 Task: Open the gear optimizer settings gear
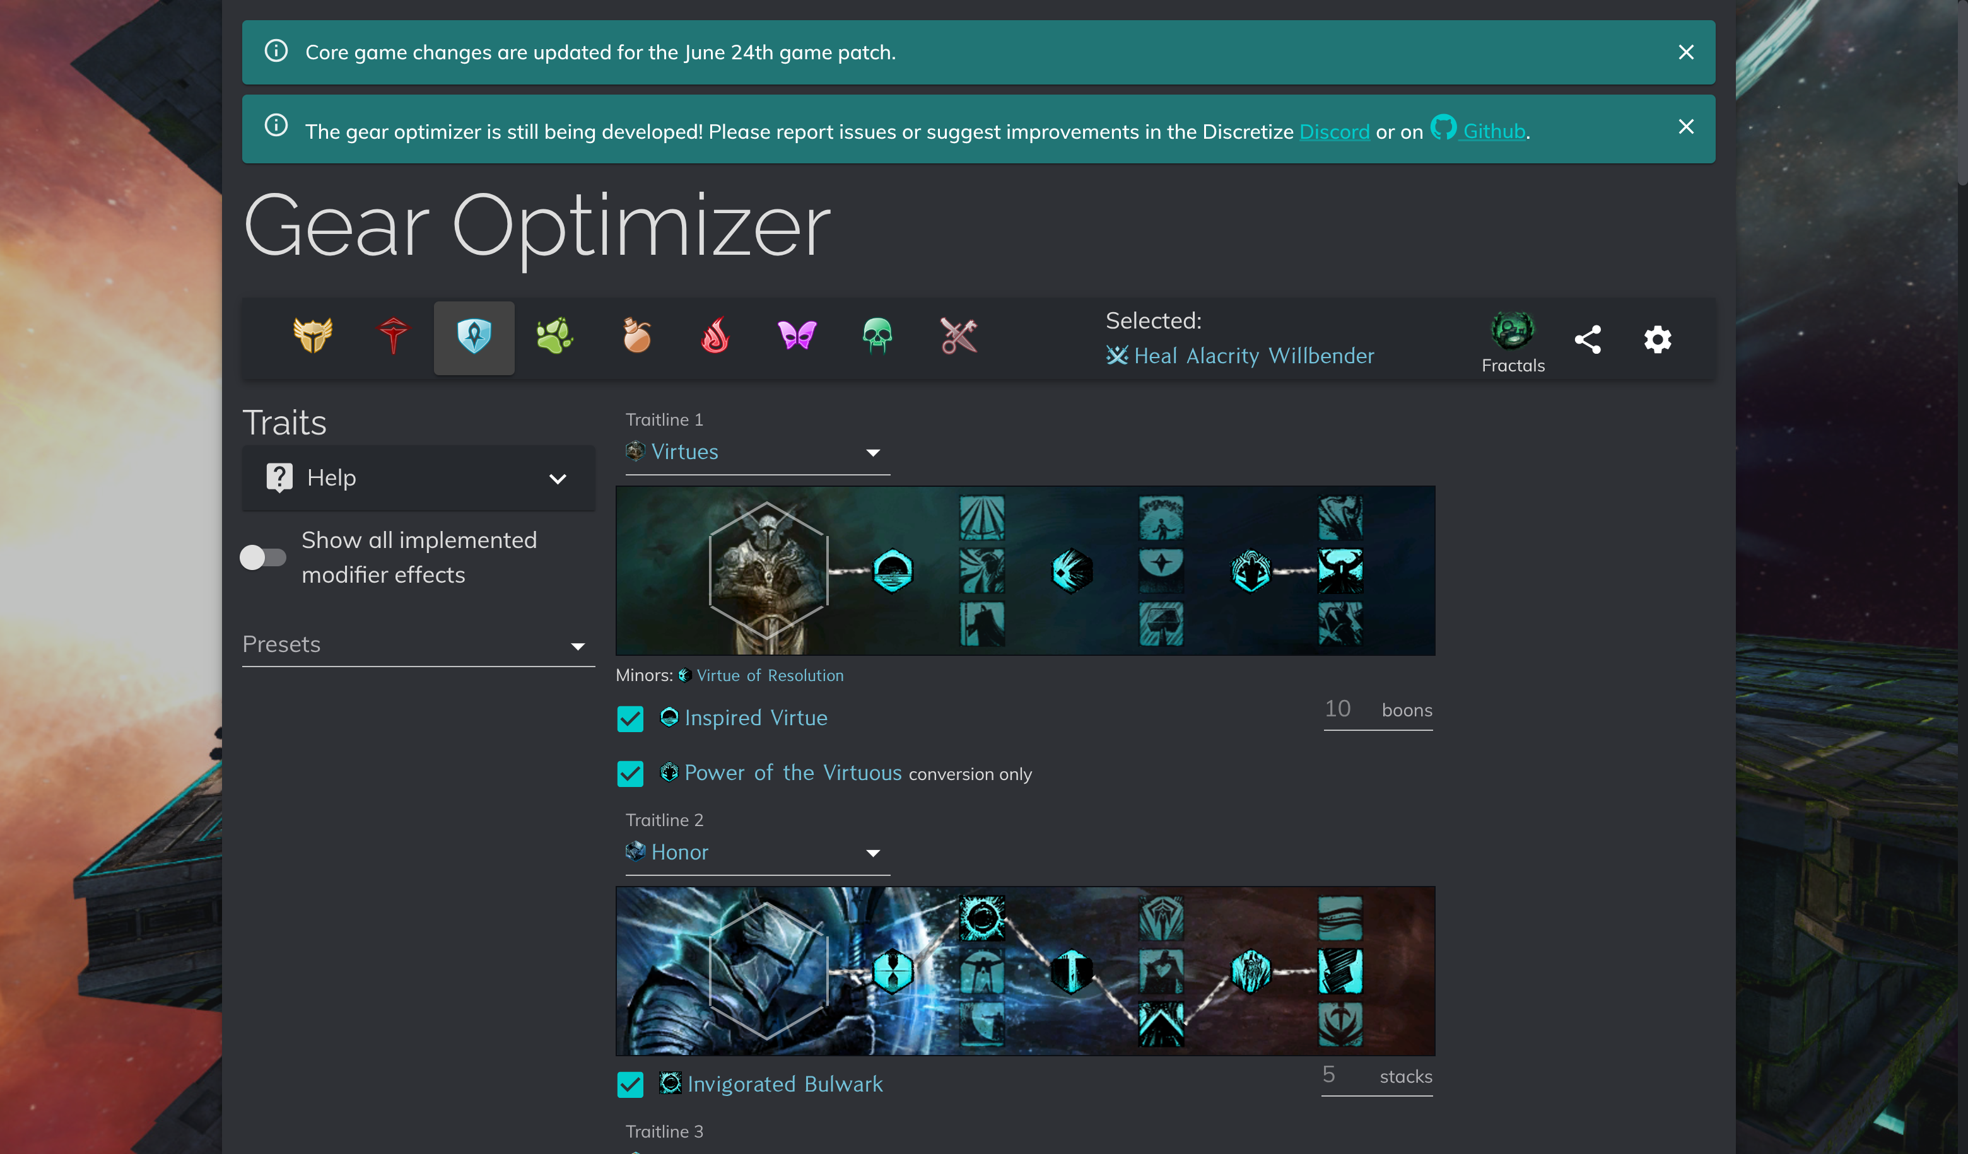click(1657, 339)
